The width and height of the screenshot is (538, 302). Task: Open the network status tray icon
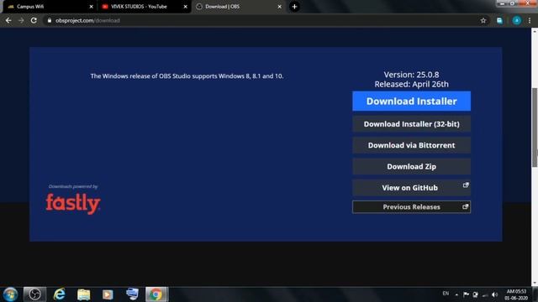click(485, 294)
